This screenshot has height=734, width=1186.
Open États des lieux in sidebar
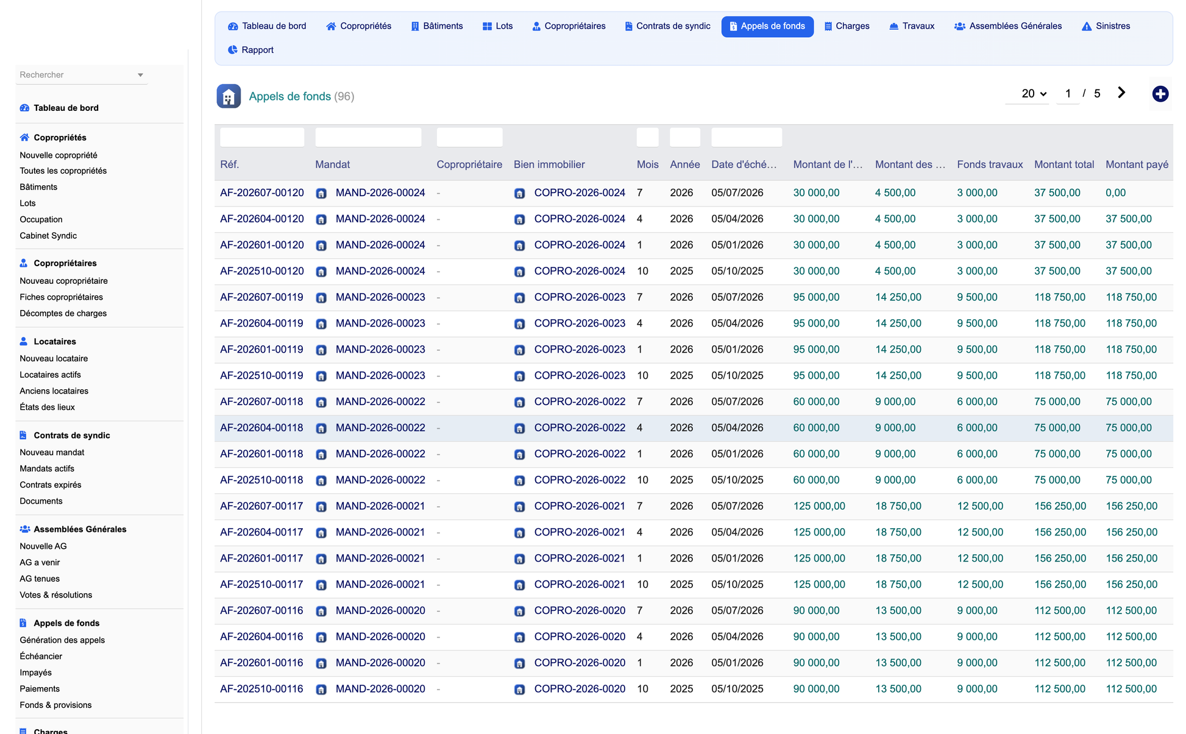pos(47,407)
